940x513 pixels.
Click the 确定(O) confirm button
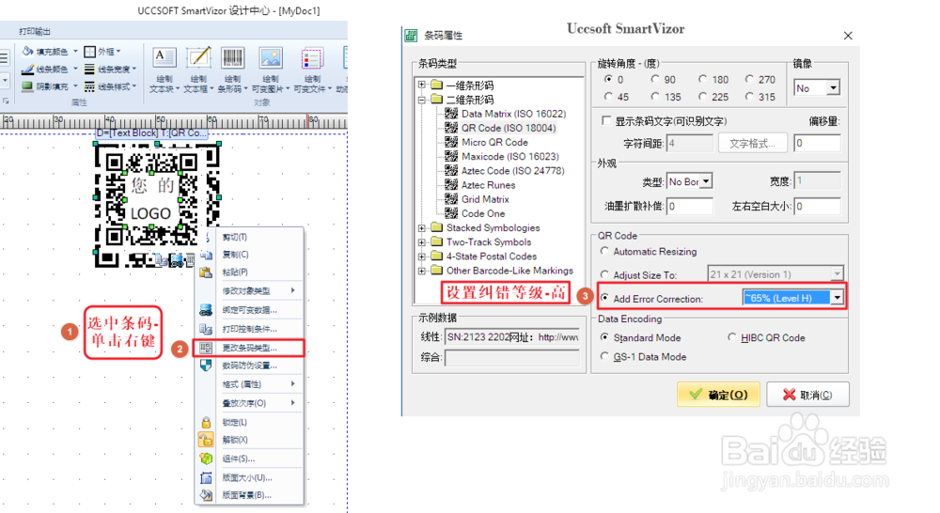coord(718,395)
